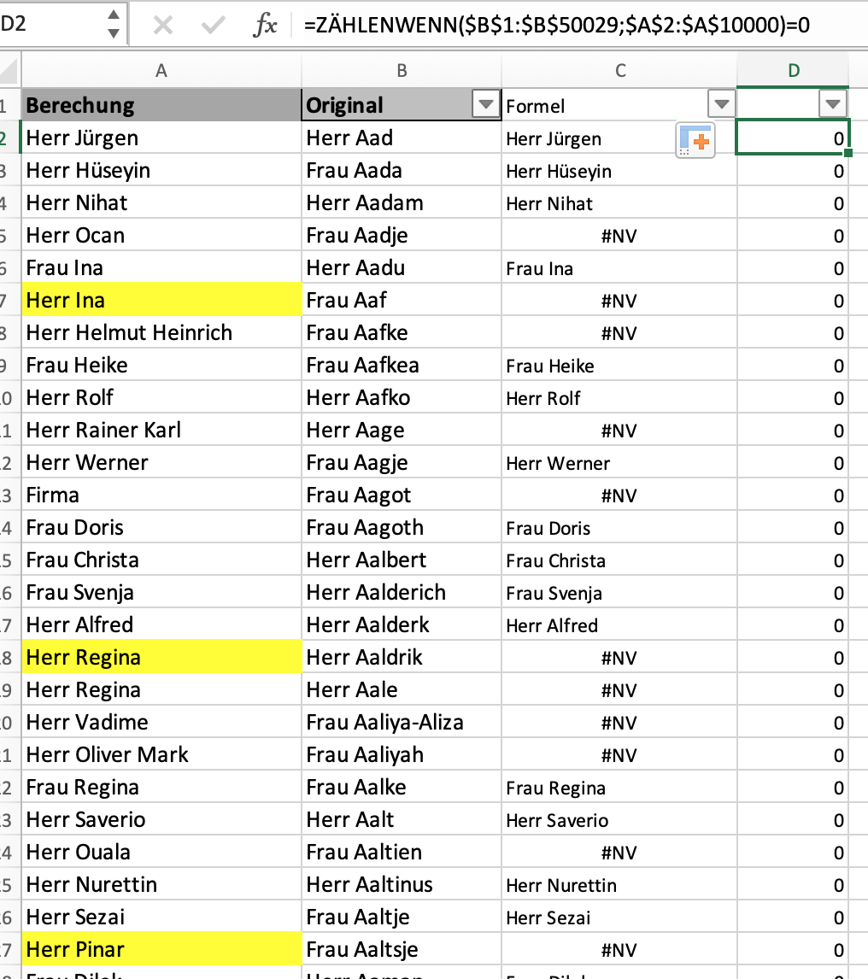Click name box stepper up arrow
This screenshot has width=868, height=979.
point(113,15)
